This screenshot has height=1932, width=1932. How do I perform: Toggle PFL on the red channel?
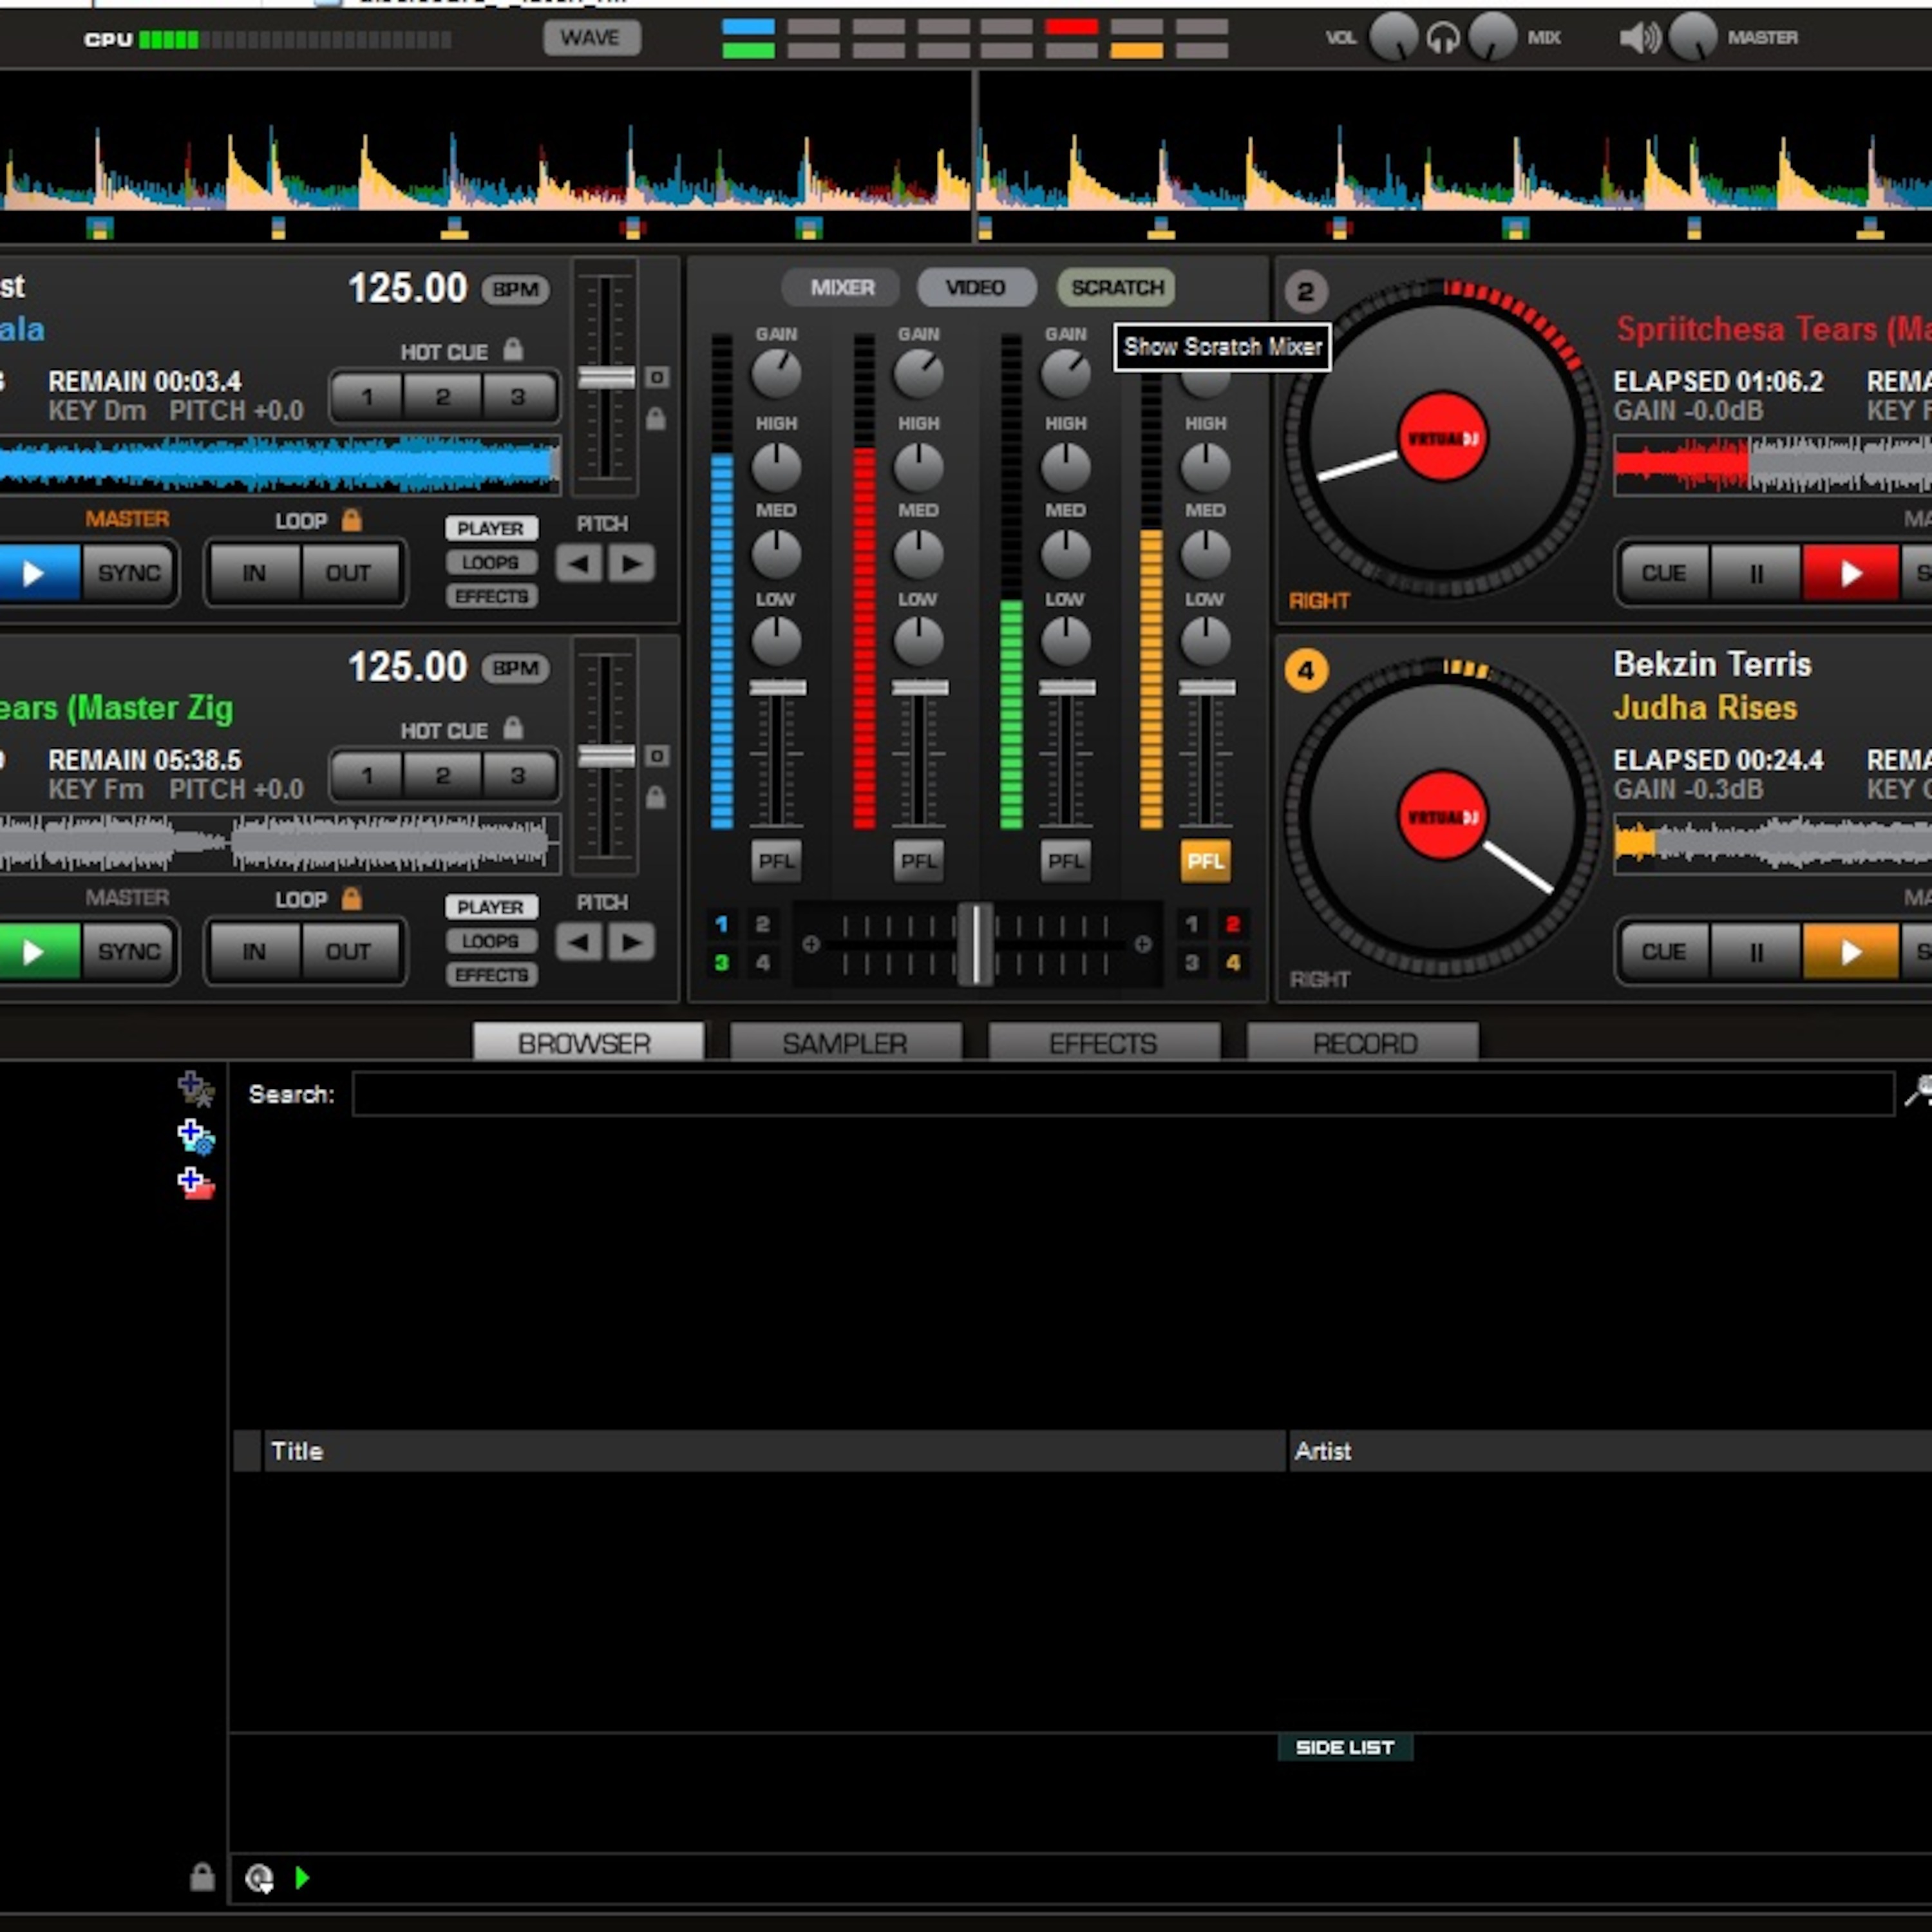click(x=918, y=861)
